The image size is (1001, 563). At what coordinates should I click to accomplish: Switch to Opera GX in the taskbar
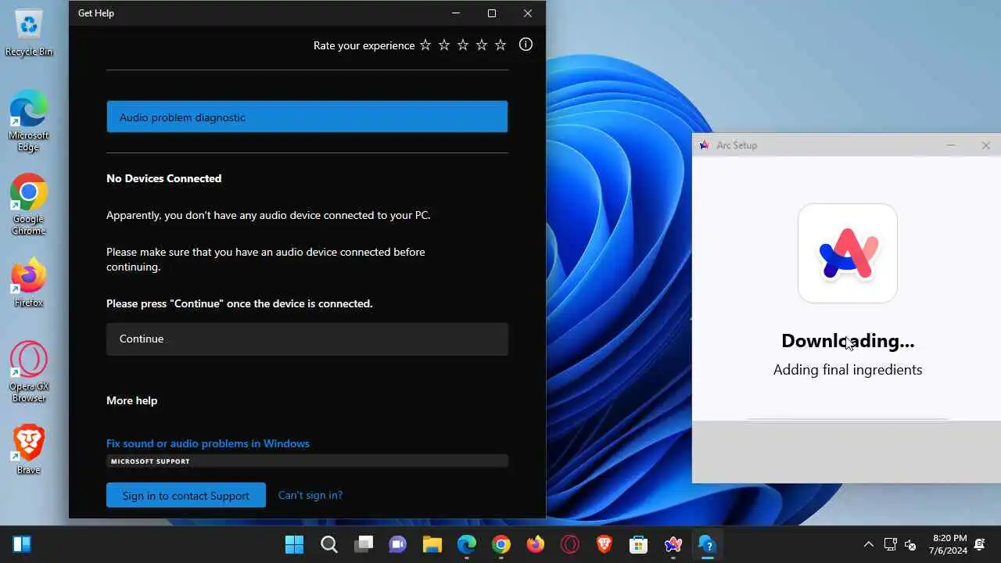pyautogui.click(x=570, y=544)
